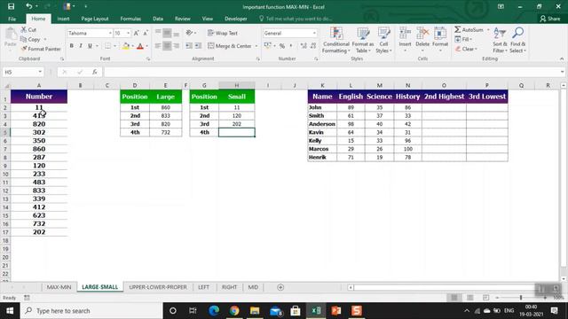This screenshot has width=568, height=319.
Task: Toggle align left
Action: coord(158,46)
